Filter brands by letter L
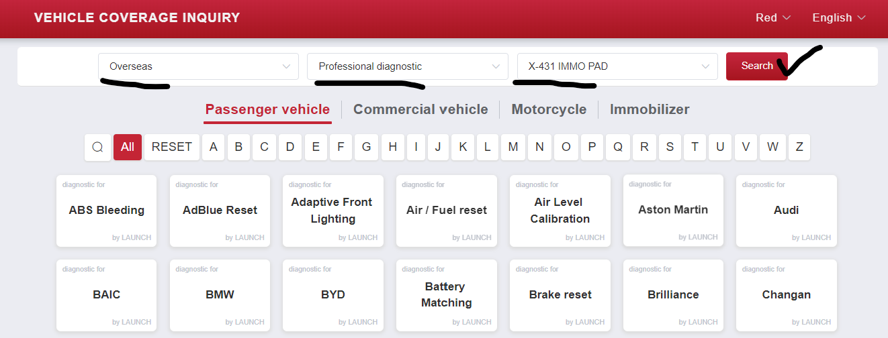Image resolution: width=888 pixels, height=338 pixels. point(488,147)
